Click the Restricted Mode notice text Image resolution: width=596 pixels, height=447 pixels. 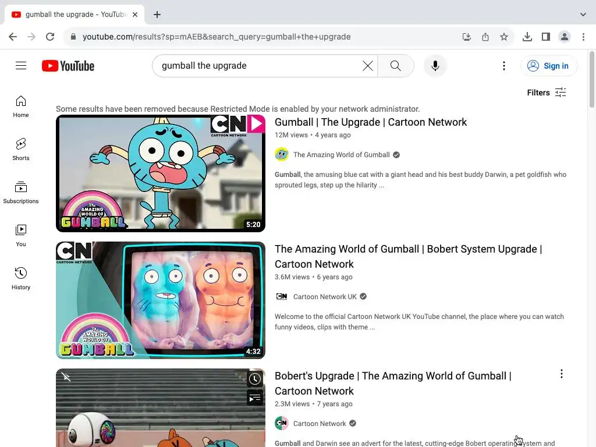pyautogui.click(x=238, y=109)
